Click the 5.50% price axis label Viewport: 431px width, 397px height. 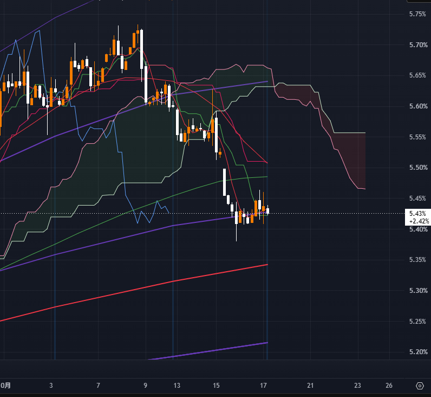(x=419, y=168)
